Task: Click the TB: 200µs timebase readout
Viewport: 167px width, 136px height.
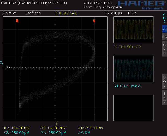Action: tap(113, 13)
